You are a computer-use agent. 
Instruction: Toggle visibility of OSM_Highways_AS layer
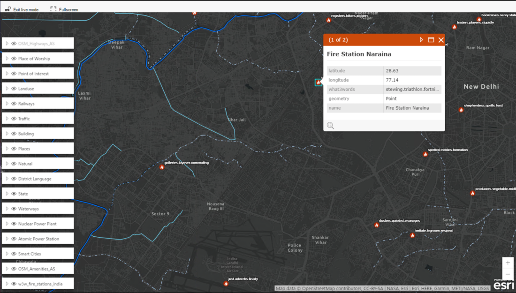tap(14, 44)
